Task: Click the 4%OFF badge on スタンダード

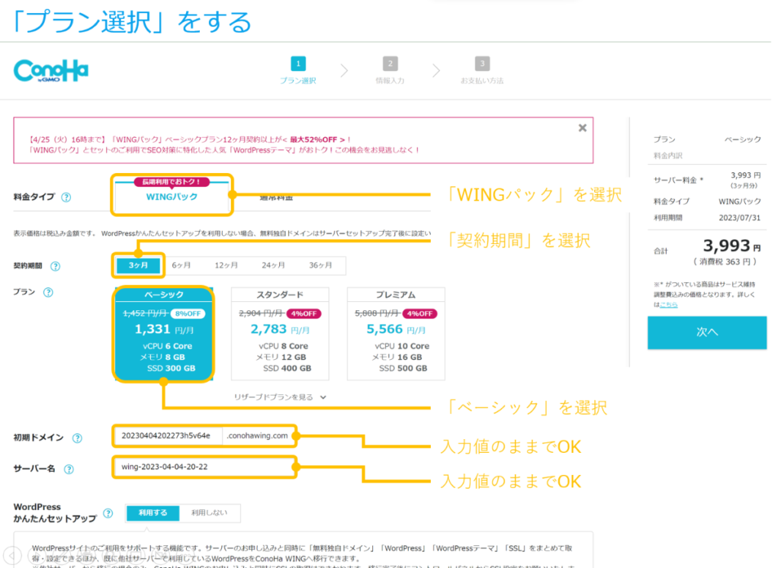Action: tap(304, 313)
